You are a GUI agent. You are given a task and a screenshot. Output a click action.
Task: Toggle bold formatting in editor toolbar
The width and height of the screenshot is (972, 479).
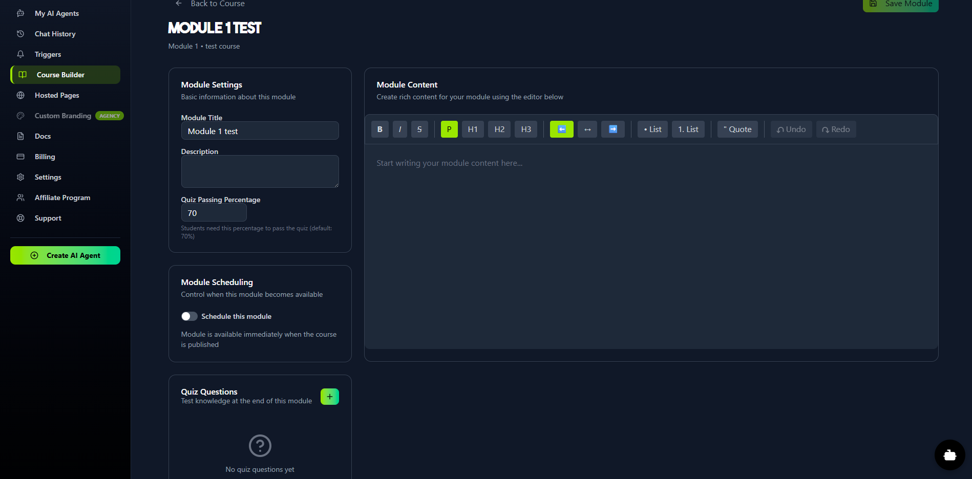[379, 129]
